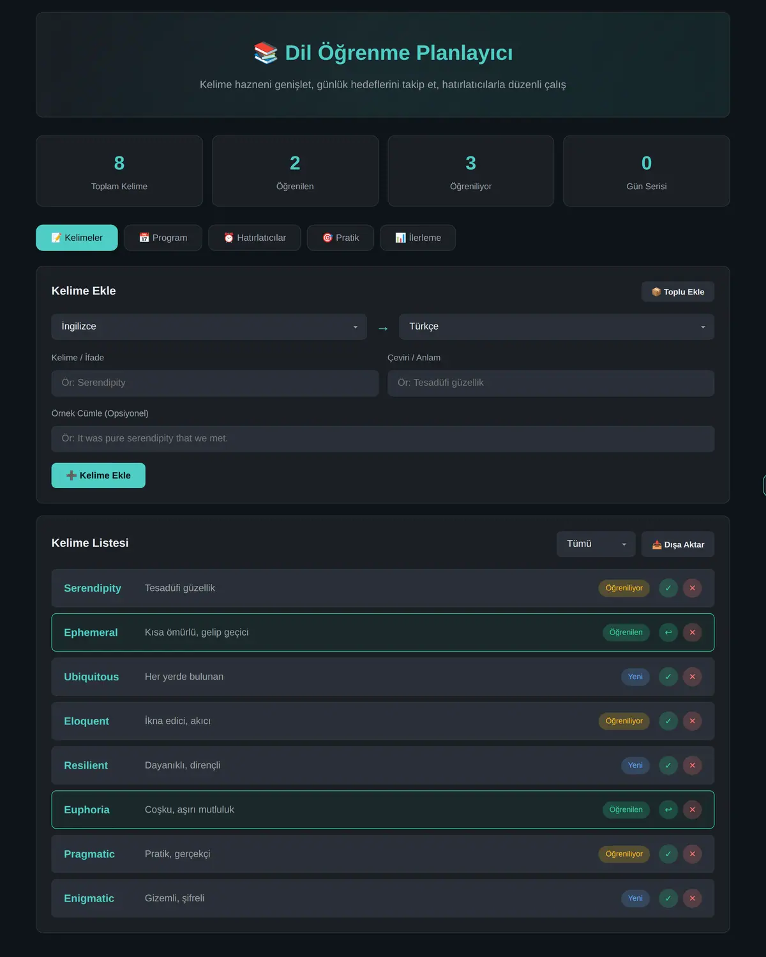Click the Toplam Kelime stat card

(x=119, y=171)
